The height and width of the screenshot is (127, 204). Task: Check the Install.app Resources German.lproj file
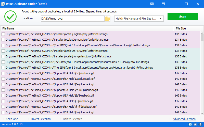tap(3, 45)
